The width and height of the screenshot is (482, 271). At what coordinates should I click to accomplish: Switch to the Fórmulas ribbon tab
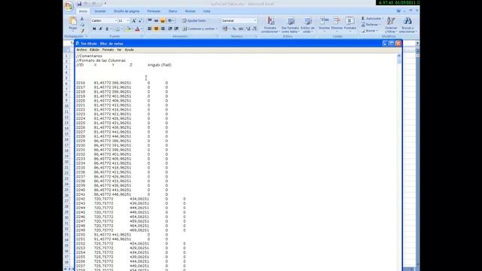click(154, 11)
